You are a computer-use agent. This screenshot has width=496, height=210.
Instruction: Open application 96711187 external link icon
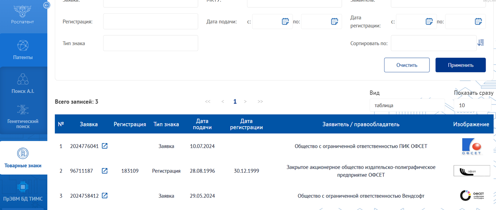[x=105, y=171]
